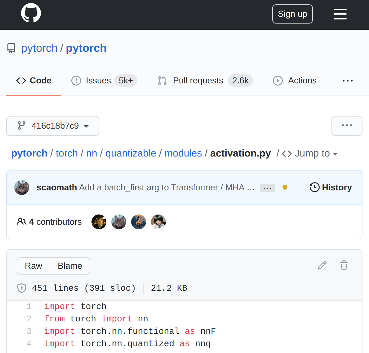Open the repository tabs overflow menu

(x=348, y=81)
